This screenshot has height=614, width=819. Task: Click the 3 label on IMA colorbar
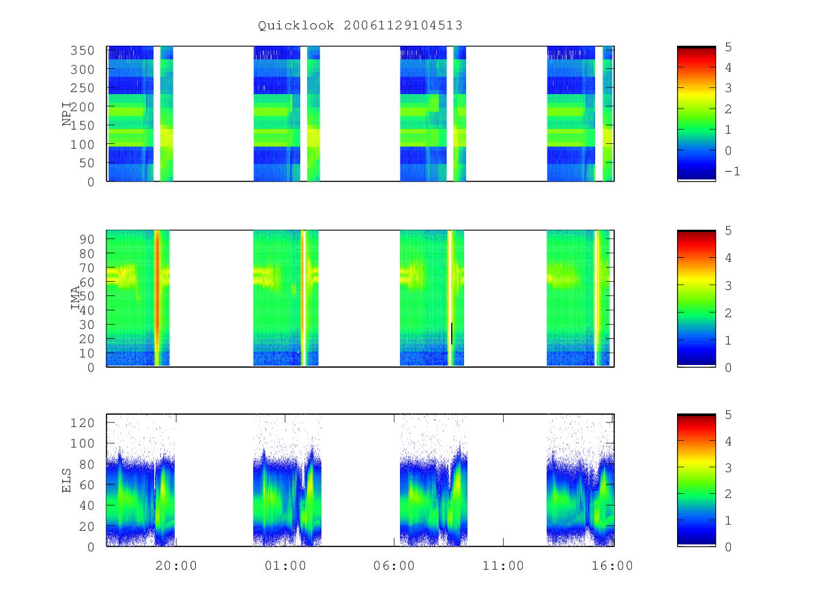[x=728, y=285]
